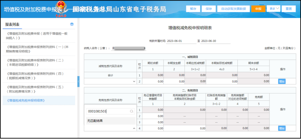Click the 保存 button

click(208, 9)
